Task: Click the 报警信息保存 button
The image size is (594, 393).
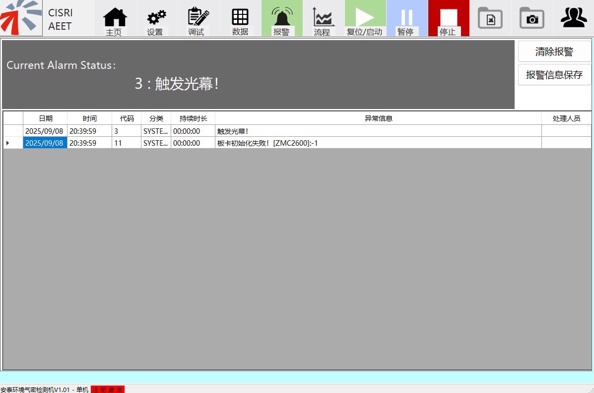Action: point(554,74)
